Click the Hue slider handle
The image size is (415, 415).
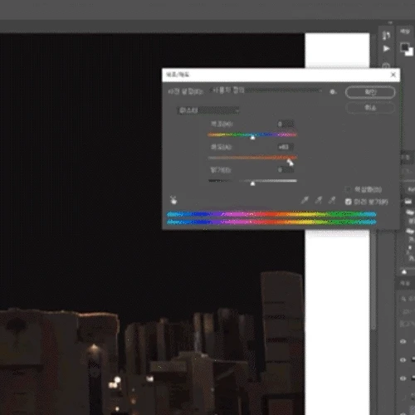252,137
